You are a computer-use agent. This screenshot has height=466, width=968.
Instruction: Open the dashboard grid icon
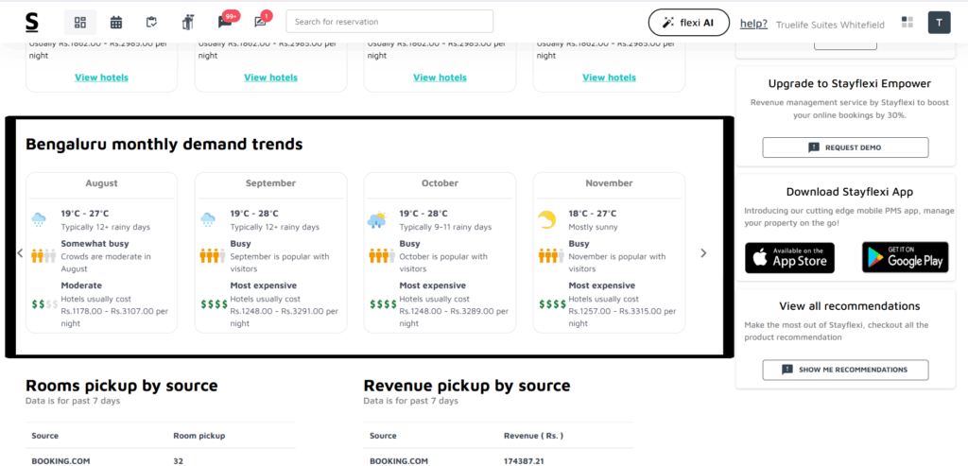(80, 23)
